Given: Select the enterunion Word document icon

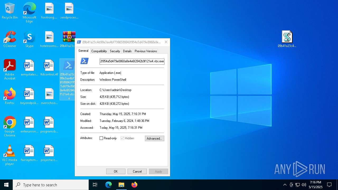Looking at the screenshot, I should click(29, 125).
